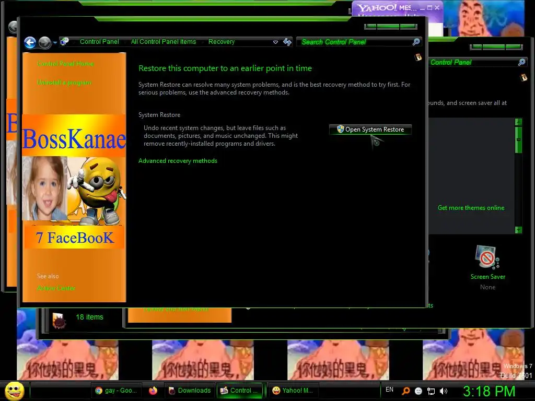Click the address bar location icon
Image resolution: width=535 pixels, height=401 pixels.
(64, 42)
